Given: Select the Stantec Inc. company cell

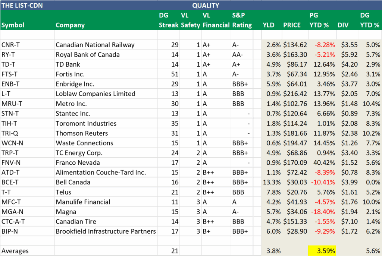Looking at the screenshot, I should pyautogui.click(x=106, y=113).
